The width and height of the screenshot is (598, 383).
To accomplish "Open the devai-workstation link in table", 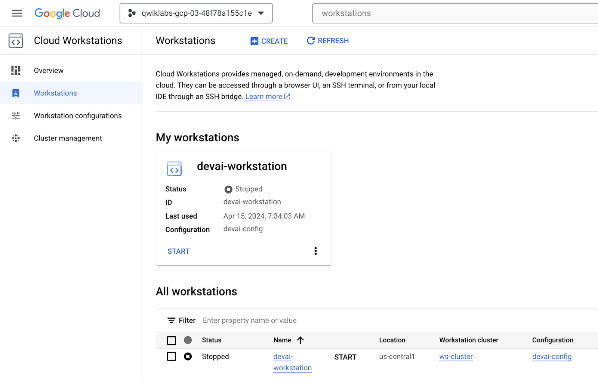I will [292, 362].
